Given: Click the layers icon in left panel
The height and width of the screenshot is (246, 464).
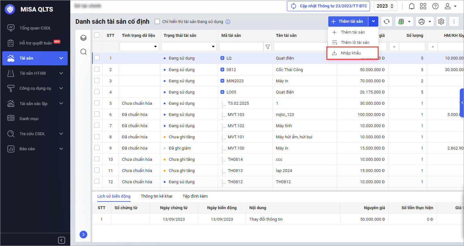Looking at the screenshot, I should 83,38.
